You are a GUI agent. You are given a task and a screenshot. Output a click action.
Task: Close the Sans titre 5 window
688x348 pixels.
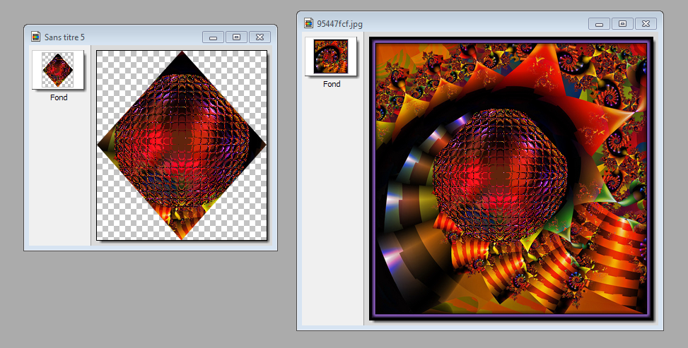click(260, 37)
